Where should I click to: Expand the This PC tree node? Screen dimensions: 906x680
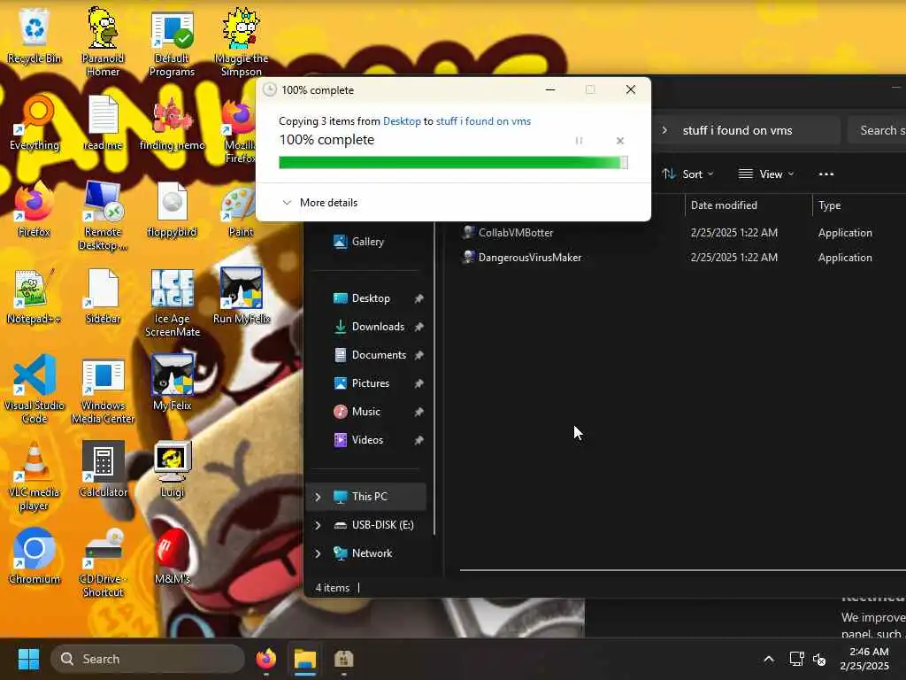coord(318,497)
